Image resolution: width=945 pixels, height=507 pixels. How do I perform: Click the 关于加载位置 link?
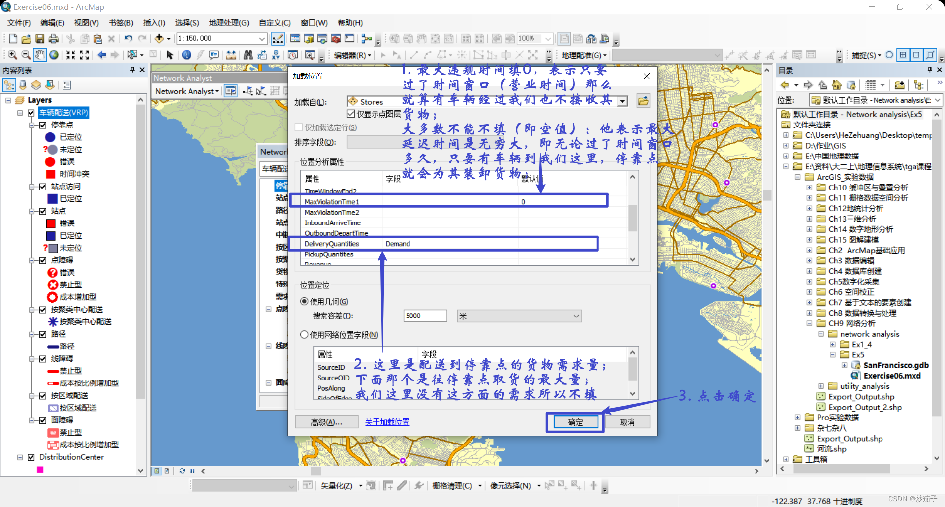pyautogui.click(x=387, y=422)
